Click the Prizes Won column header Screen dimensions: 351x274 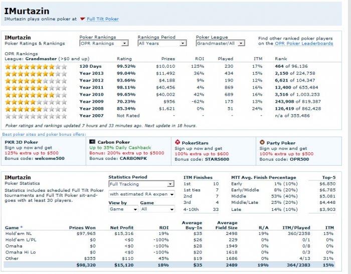[82, 228]
